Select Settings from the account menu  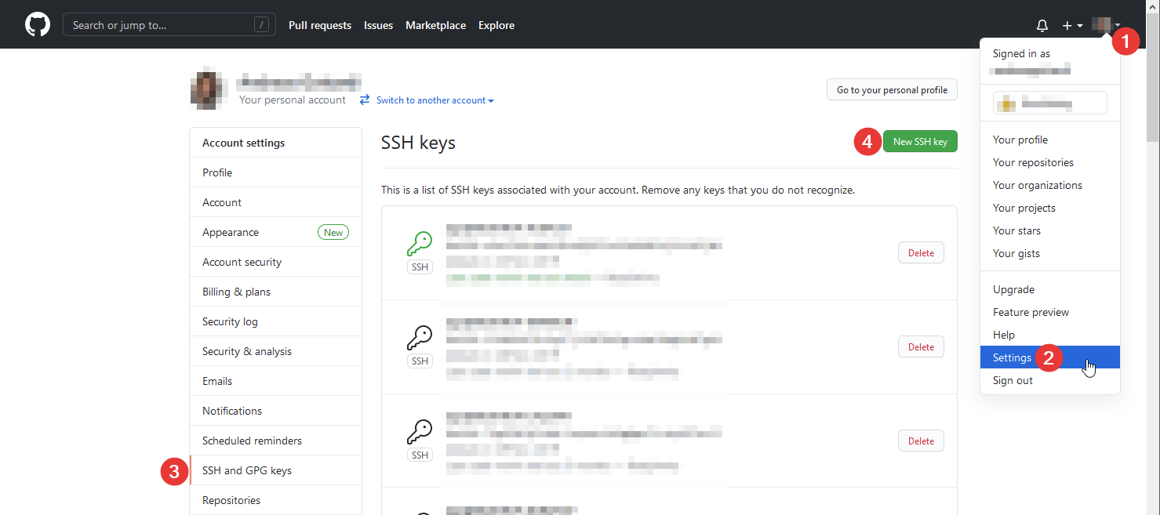coord(1011,357)
